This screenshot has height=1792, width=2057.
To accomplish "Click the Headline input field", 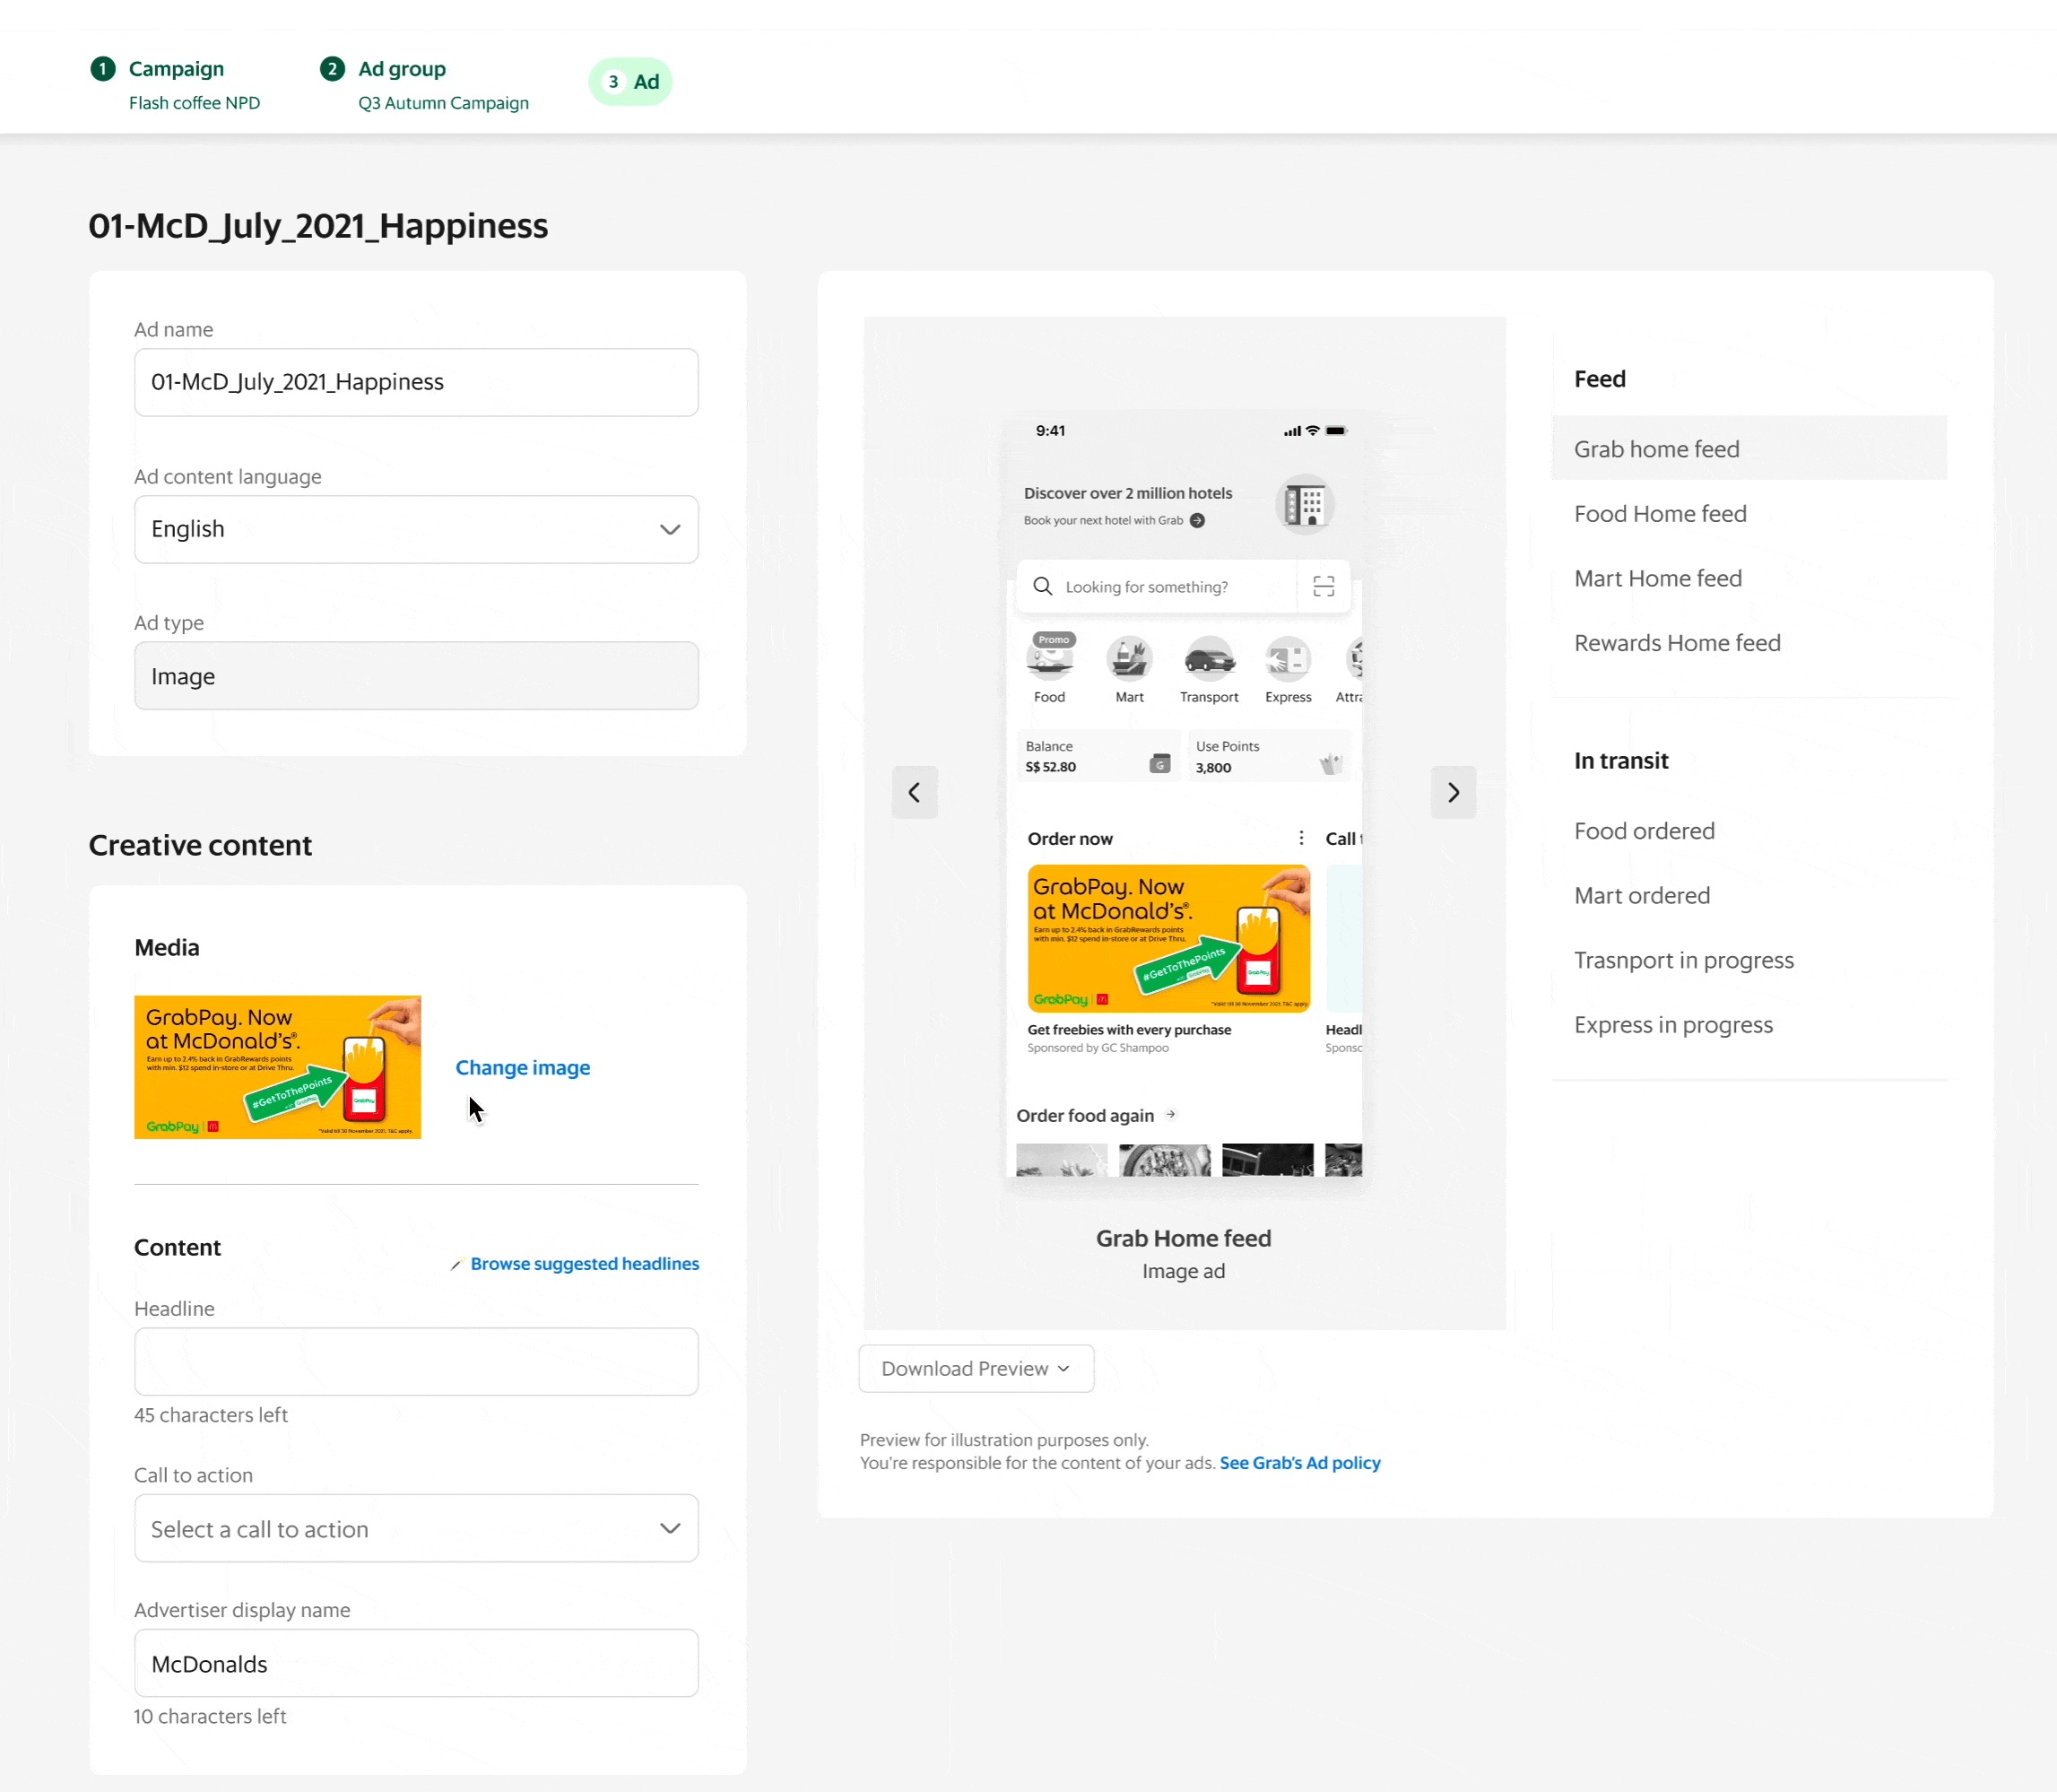I will coord(414,1361).
